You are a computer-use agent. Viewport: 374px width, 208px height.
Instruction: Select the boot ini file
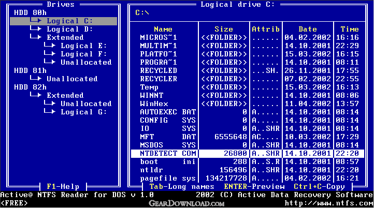[168, 161]
